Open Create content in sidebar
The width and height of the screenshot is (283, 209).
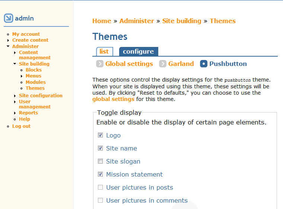[x=30, y=40]
